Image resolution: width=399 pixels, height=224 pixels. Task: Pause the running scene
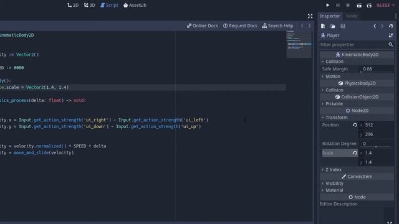(338, 5)
